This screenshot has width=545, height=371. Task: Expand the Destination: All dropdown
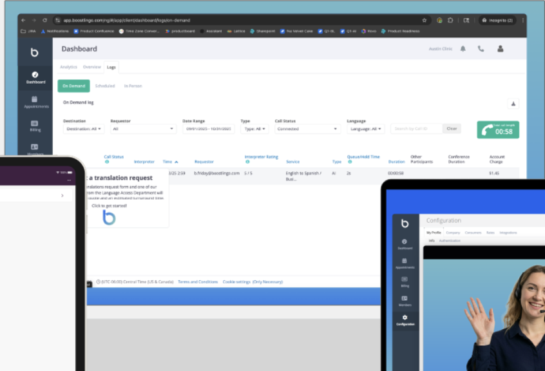[84, 129]
